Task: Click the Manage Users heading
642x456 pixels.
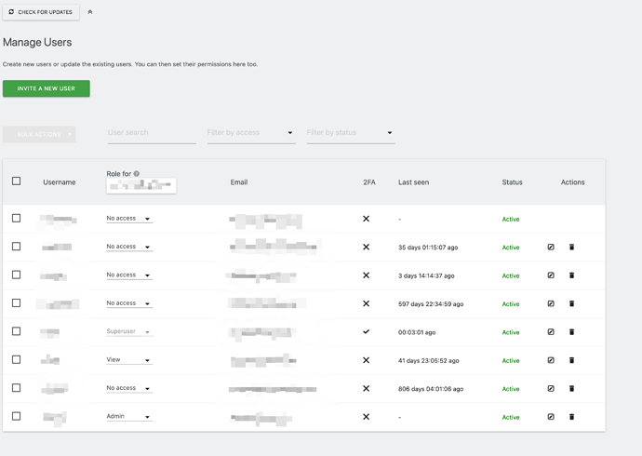Action: [37, 42]
